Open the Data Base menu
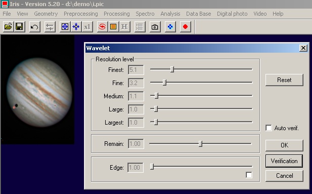 (199, 14)
